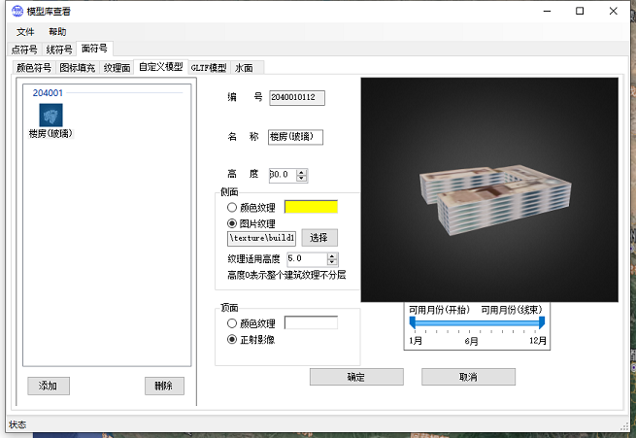Screen dimensions: 636x438
Task: Open the 帮助 menu
Action: (57, 32)
